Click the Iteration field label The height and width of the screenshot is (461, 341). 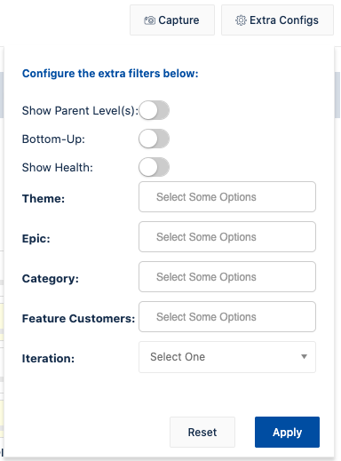tap(48, 359)
